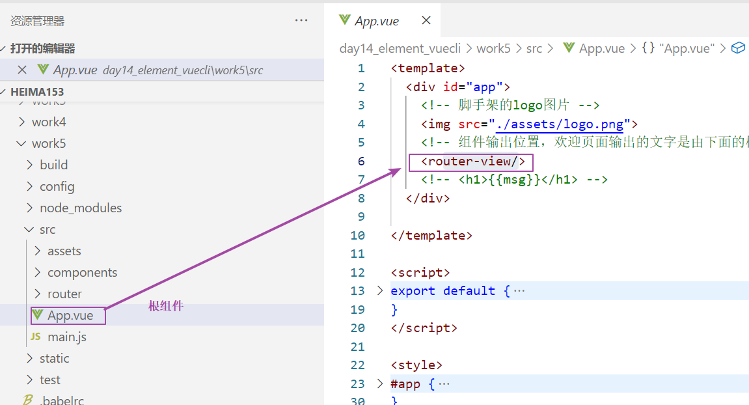The height and width of the screenshot is (405, 749).
Task: Open main.js from the file tree
Action: 66,337
